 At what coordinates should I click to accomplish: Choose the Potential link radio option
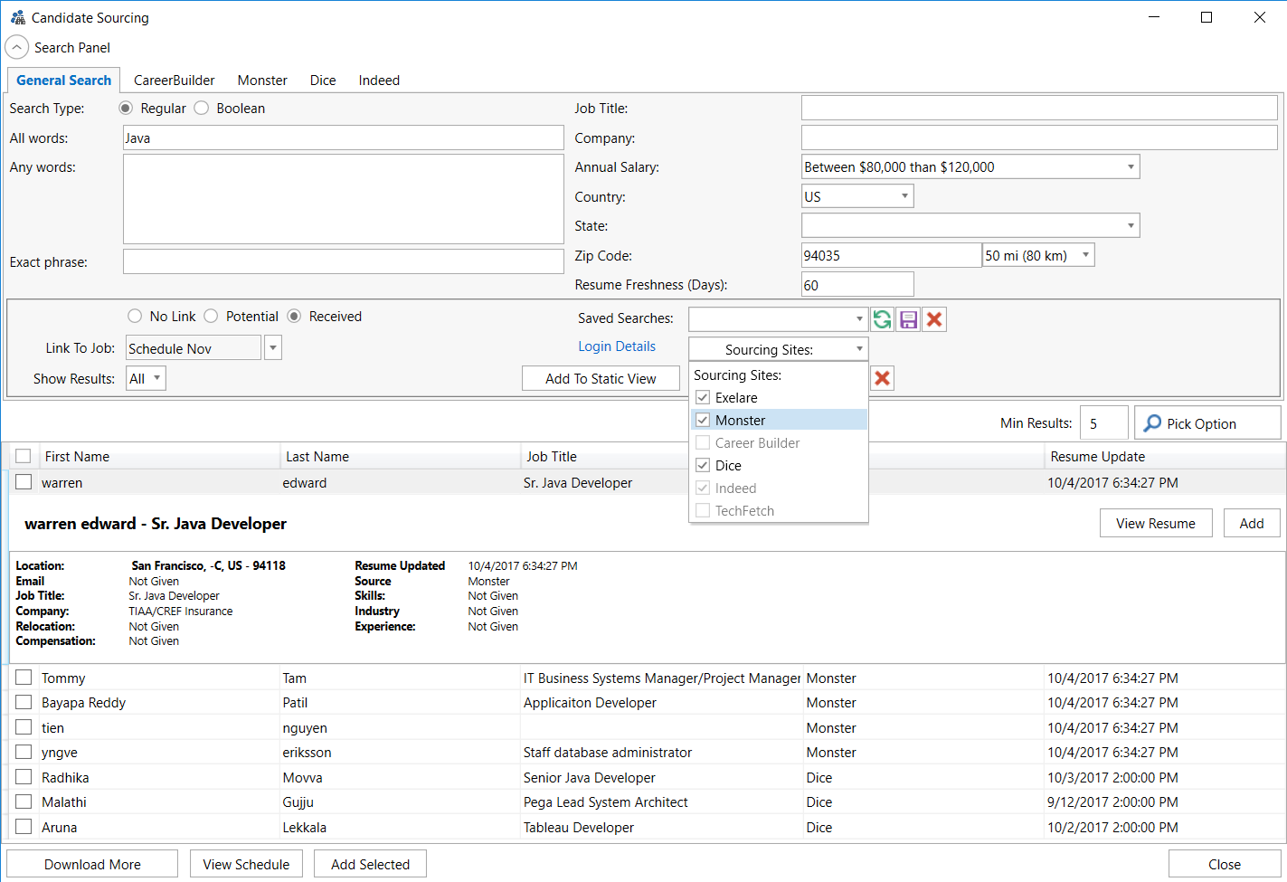pyautogui.click(x=211, y=317)
